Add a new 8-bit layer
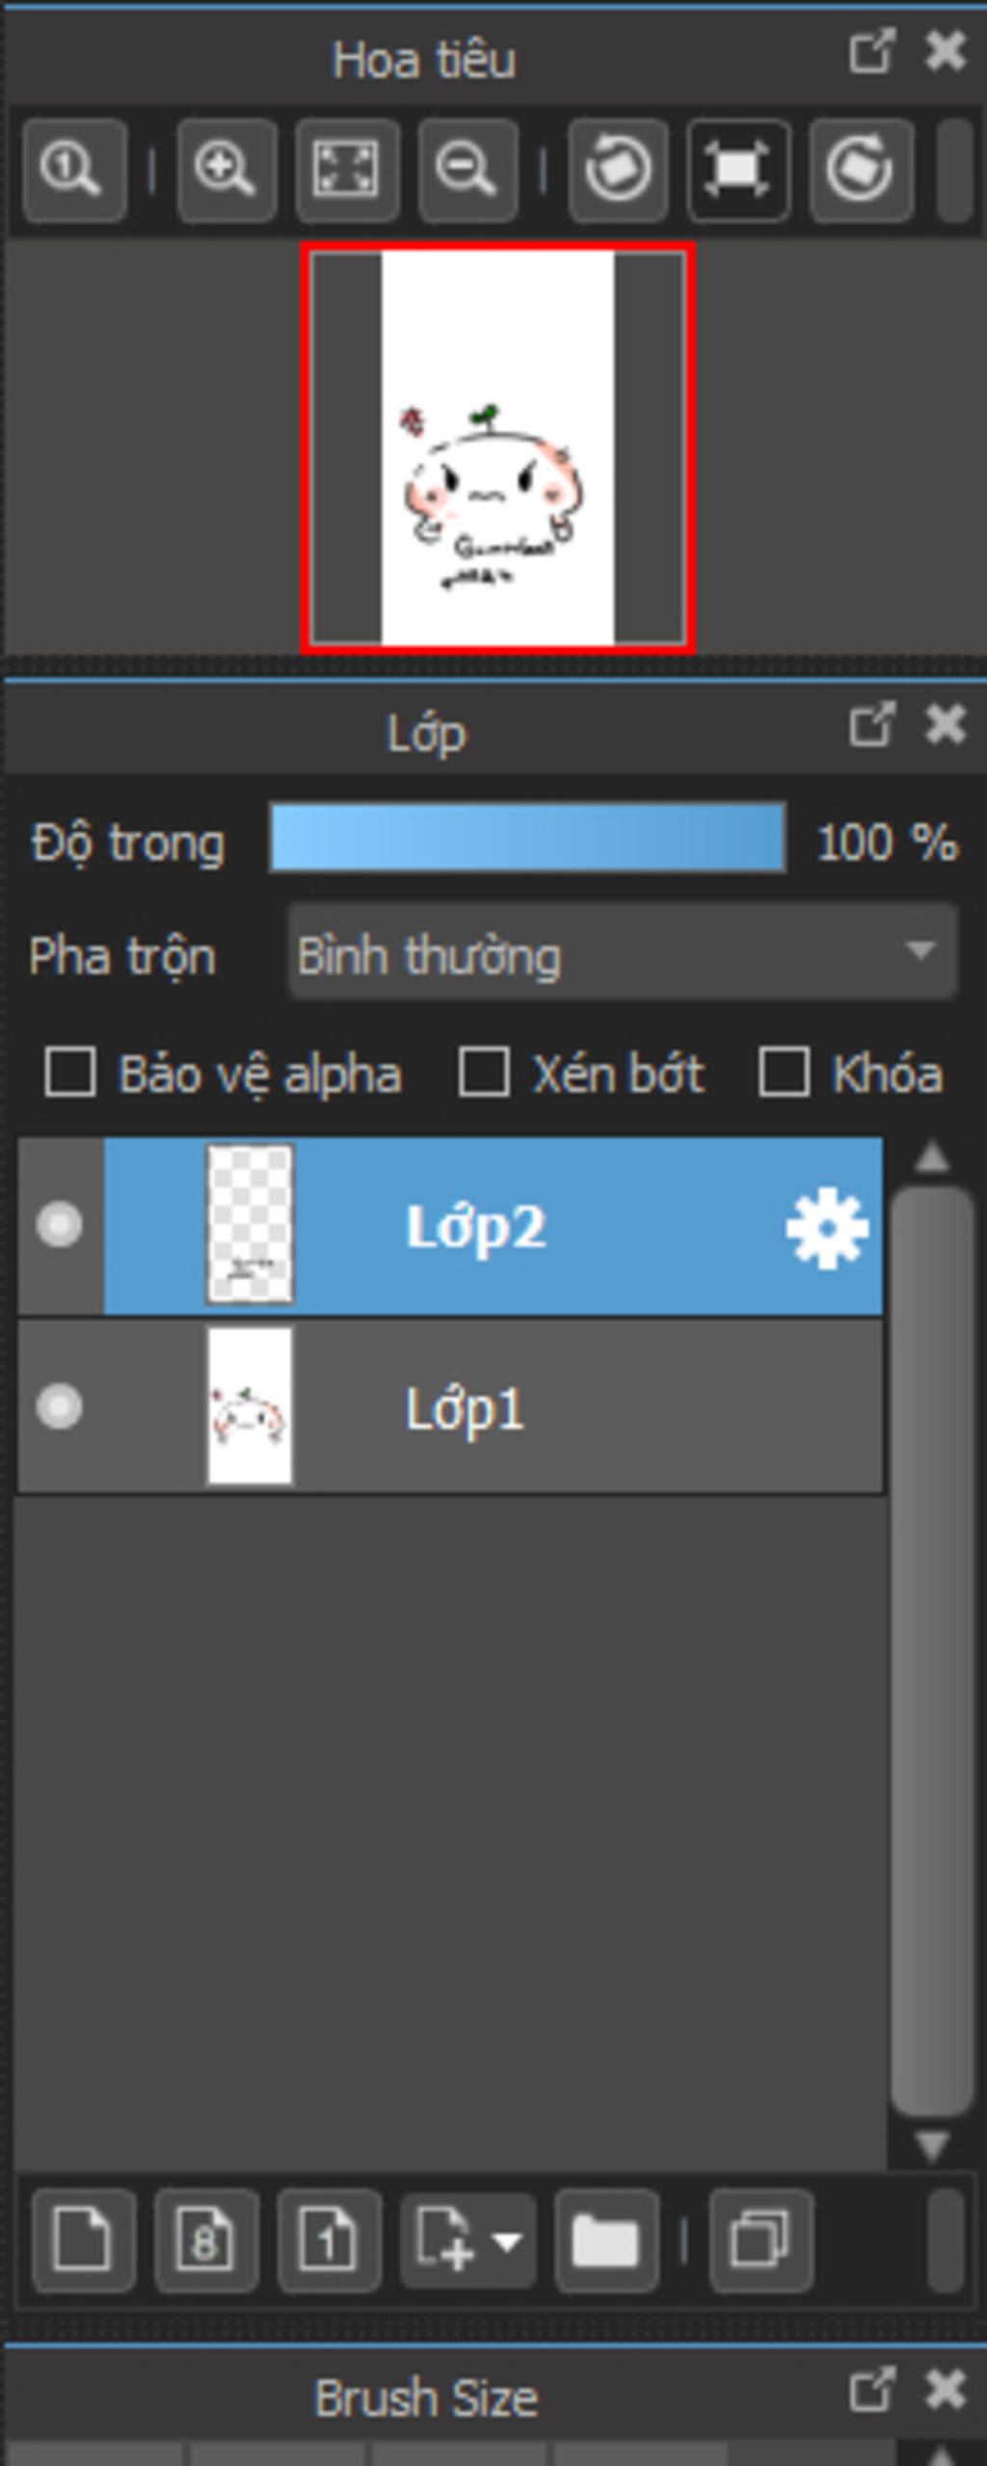 click(206, 2240)
